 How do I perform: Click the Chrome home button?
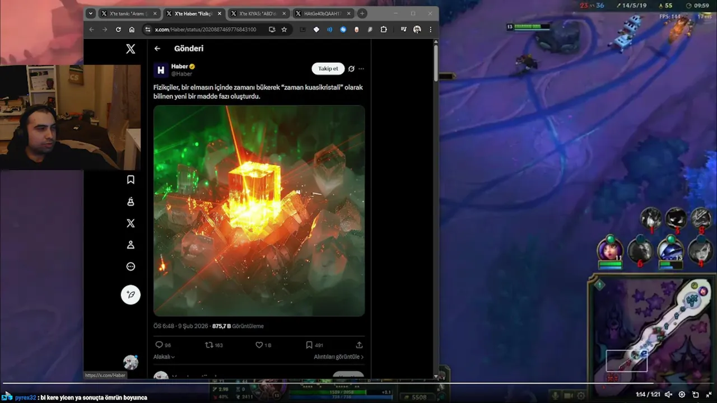point(132,30)
